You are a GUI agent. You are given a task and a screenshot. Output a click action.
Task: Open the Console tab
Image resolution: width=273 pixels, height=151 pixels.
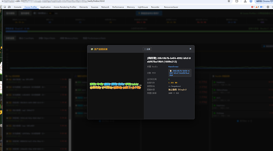tap(17, 7)
